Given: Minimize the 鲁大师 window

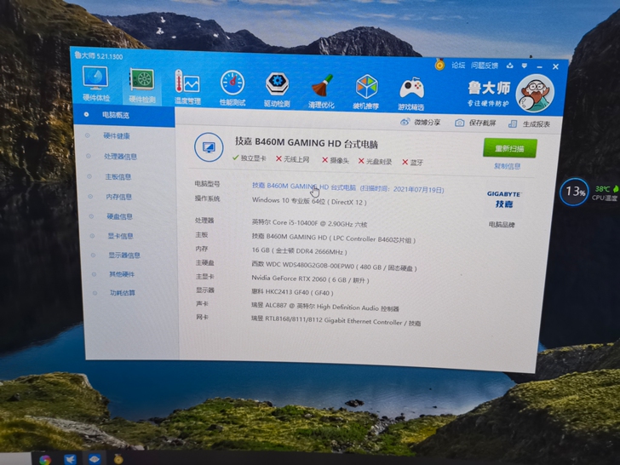Looking at the screenshot, I should point(539,66).
